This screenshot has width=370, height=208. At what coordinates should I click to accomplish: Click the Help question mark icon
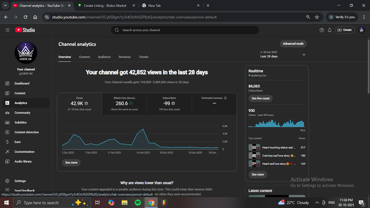322,30
